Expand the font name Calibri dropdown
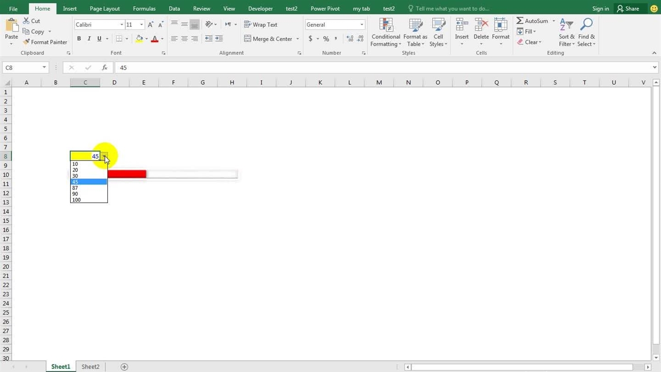This screenshot has height=372, width=661. pos(122,25)
